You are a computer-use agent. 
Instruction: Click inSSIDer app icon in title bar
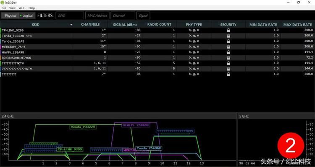(x=3, y=3)
